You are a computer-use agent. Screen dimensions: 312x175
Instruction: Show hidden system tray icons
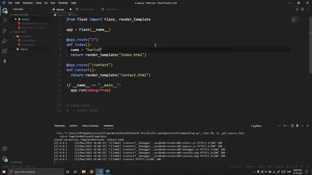[x=254, y=172]
